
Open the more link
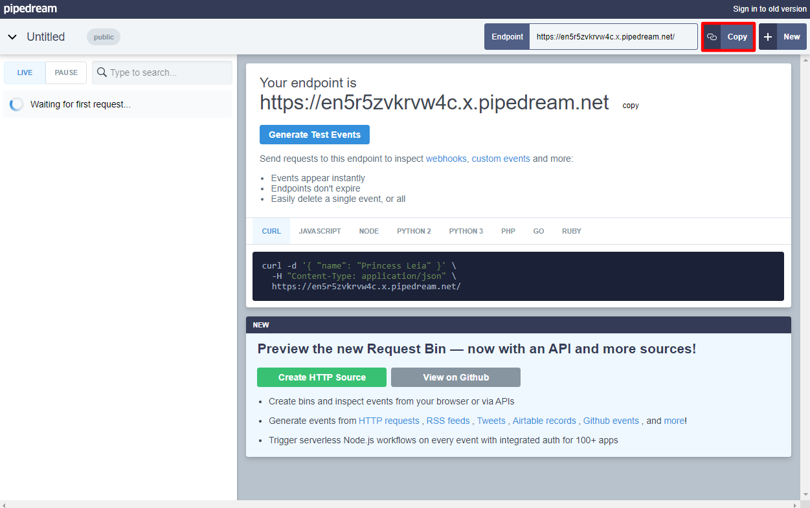click(674, 421)
